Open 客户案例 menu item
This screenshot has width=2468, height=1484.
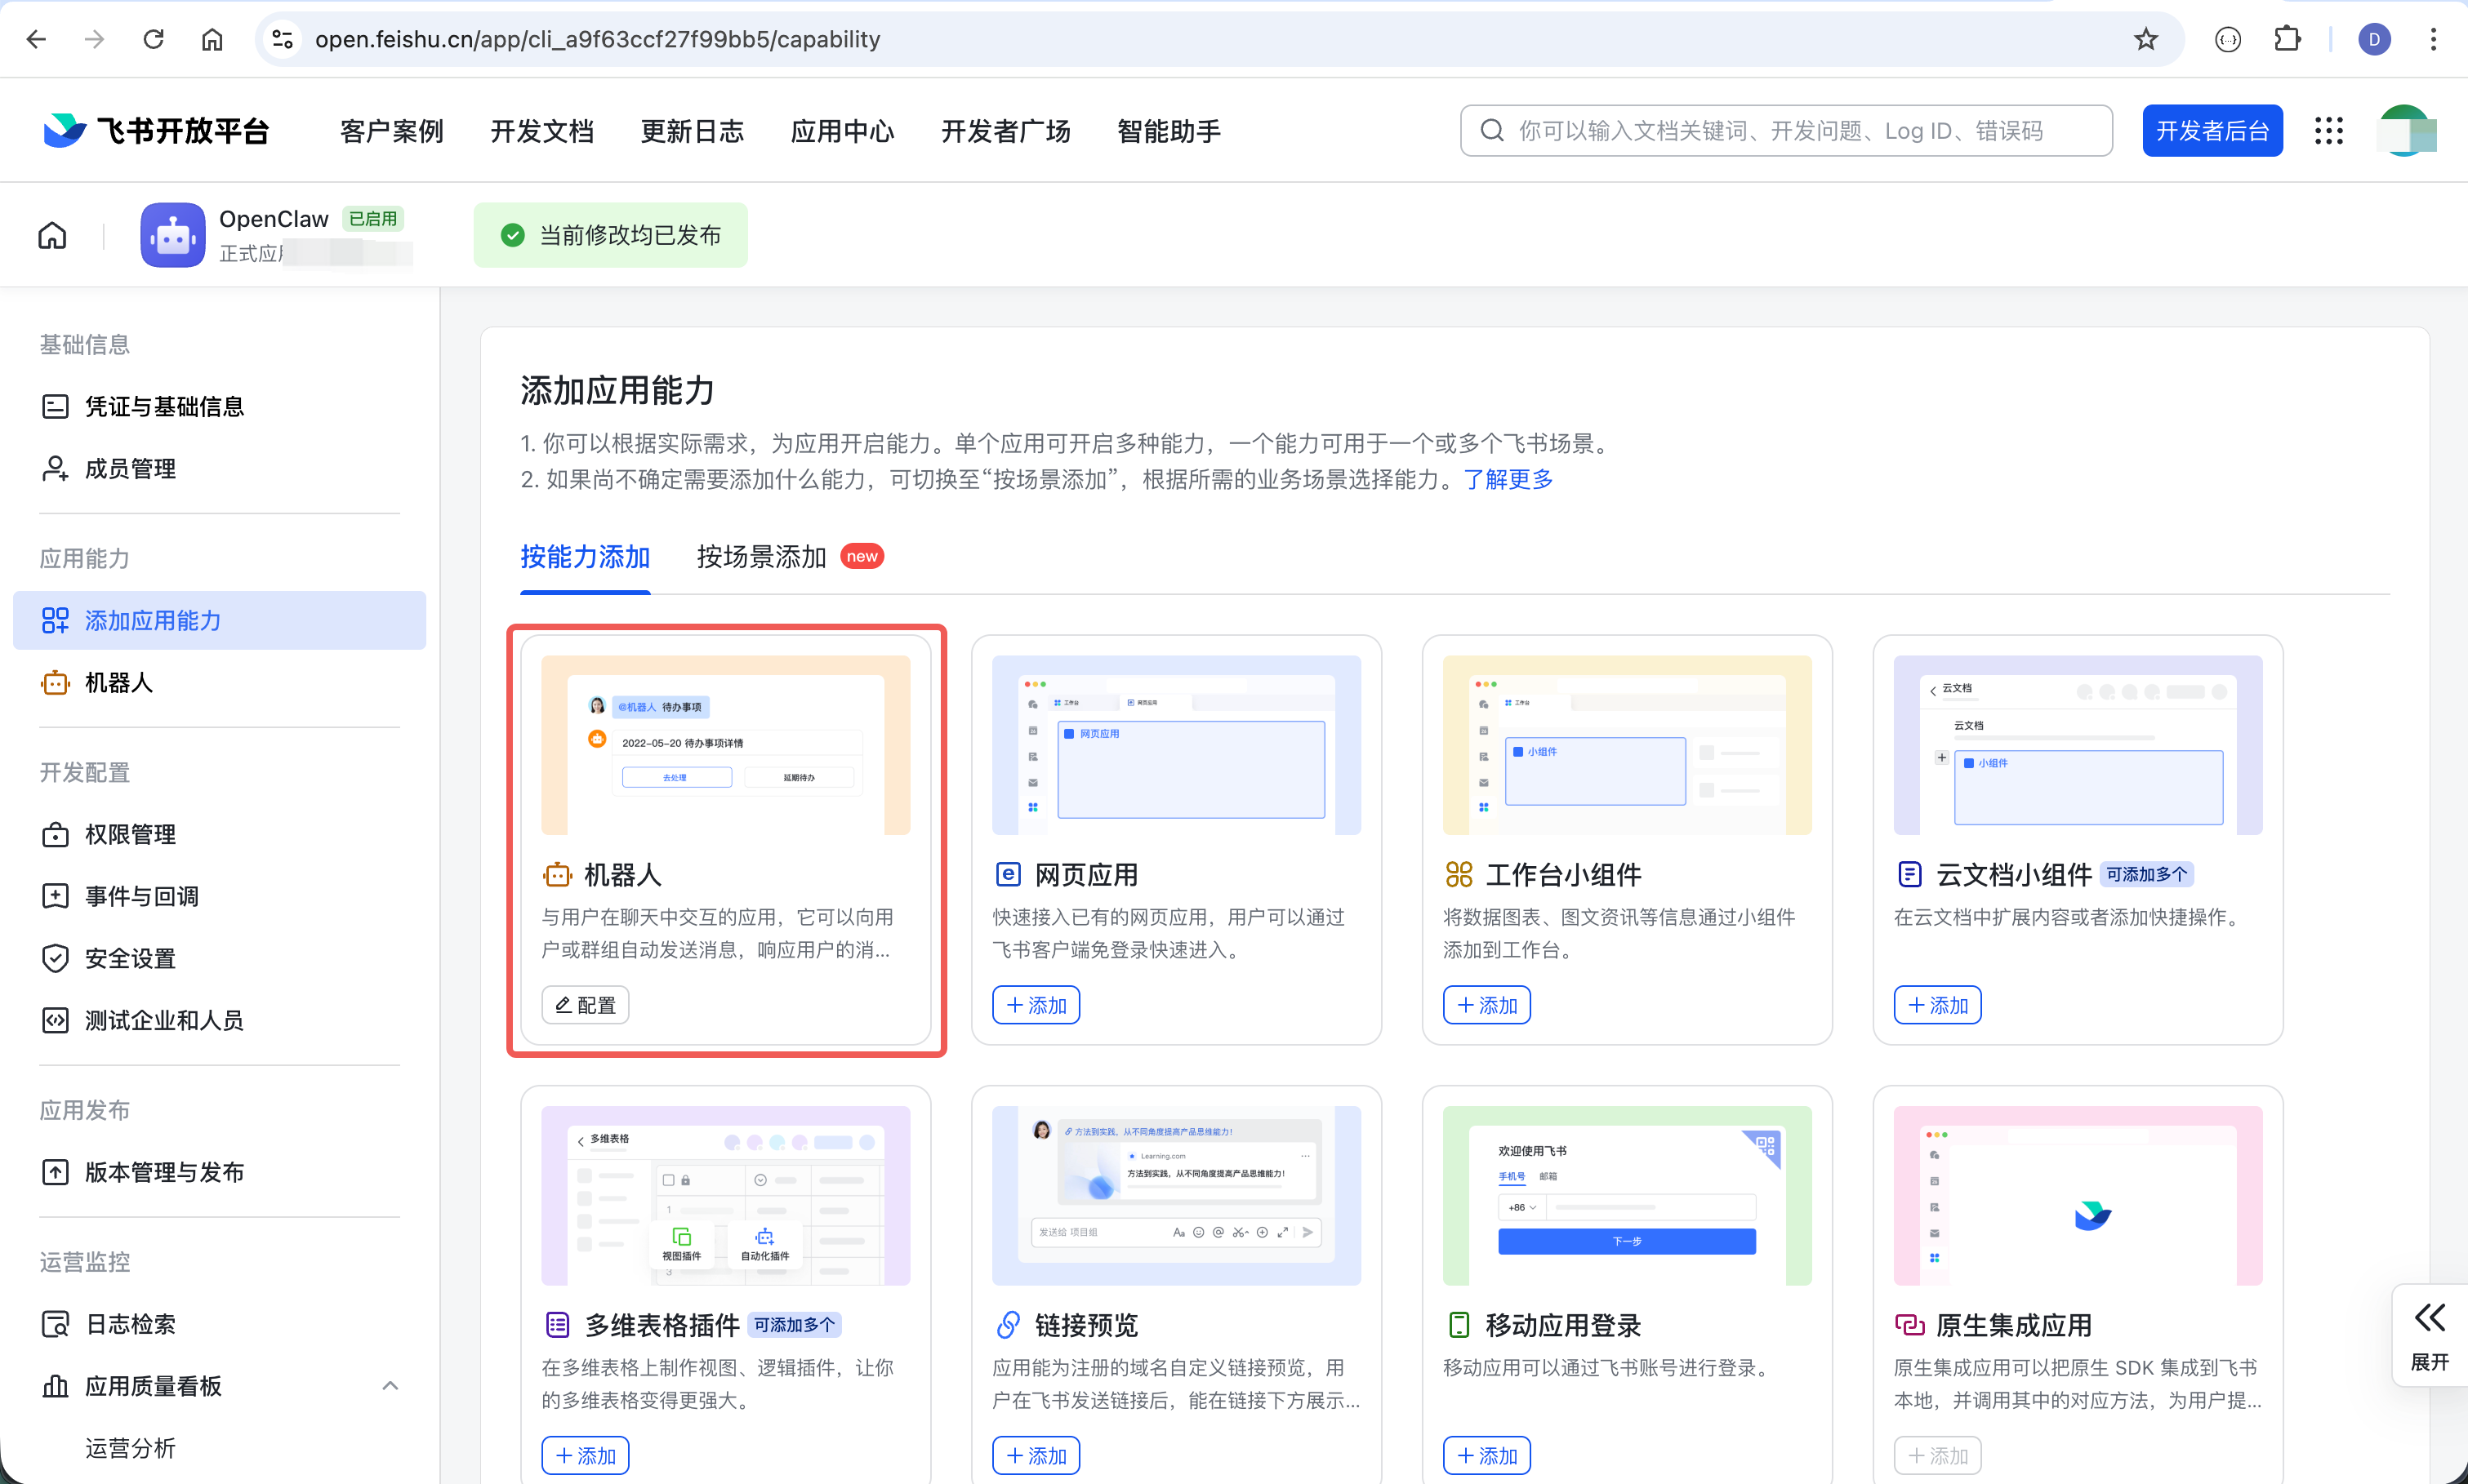[391, 131]
